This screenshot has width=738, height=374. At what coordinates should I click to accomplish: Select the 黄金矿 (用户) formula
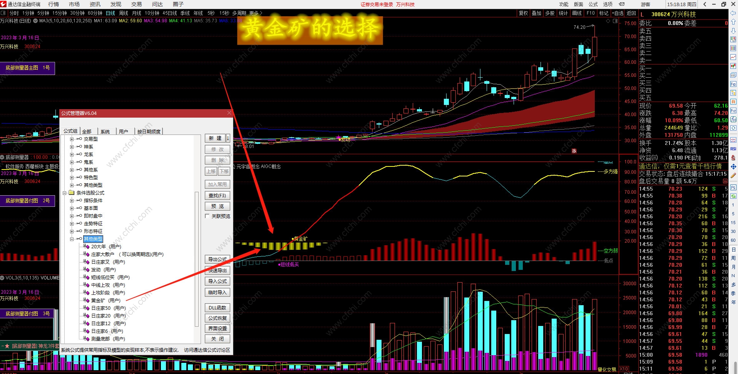[105, 301]
